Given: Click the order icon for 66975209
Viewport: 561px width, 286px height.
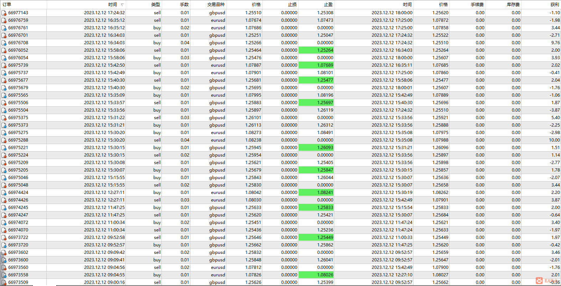Looking at the screenshot, I should pyautogui.click(x=4, y=163).
